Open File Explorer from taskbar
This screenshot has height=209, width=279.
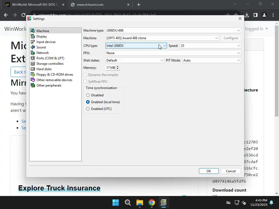(140, 202)
